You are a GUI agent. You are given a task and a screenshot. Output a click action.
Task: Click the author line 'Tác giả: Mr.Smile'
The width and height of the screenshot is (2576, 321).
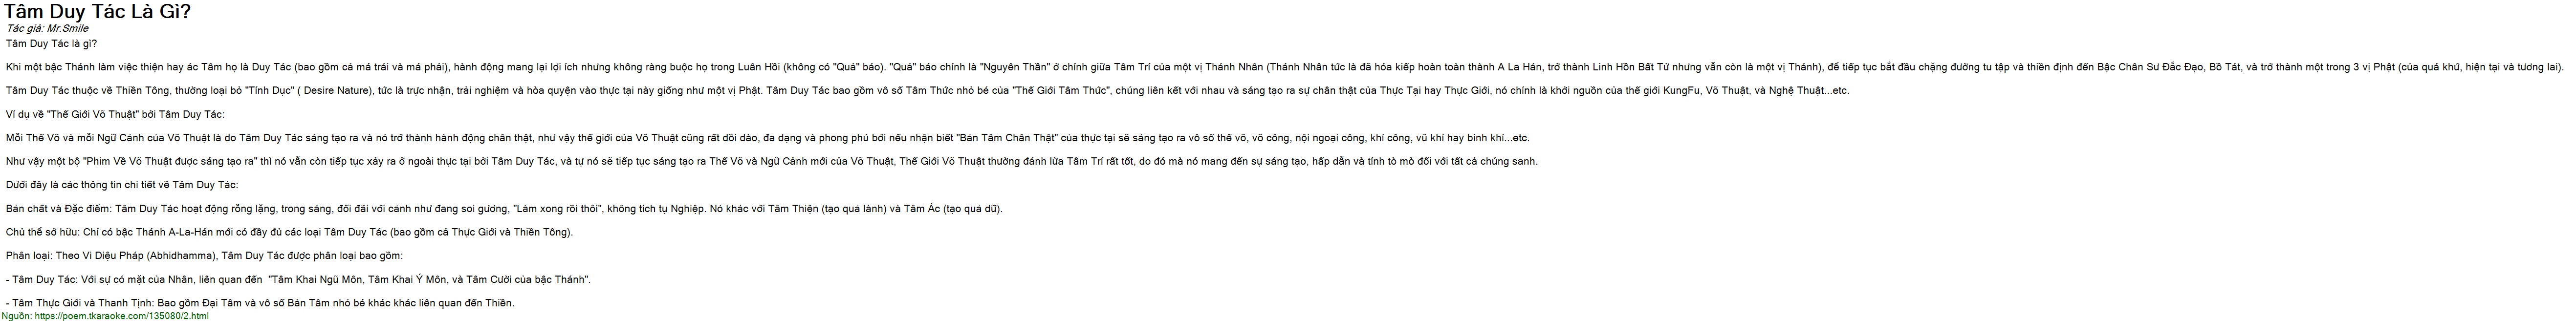47,29
